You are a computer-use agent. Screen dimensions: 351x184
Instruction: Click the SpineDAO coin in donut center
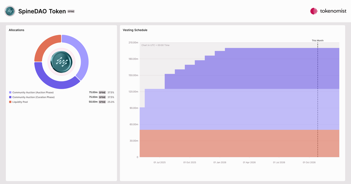pos(61,62)
